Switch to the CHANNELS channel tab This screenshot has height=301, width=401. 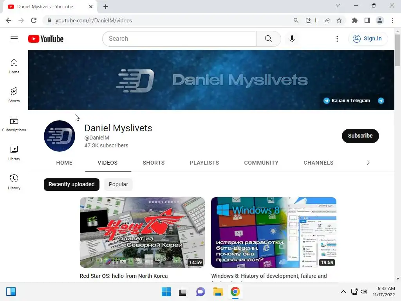click(x=318, y=163)
